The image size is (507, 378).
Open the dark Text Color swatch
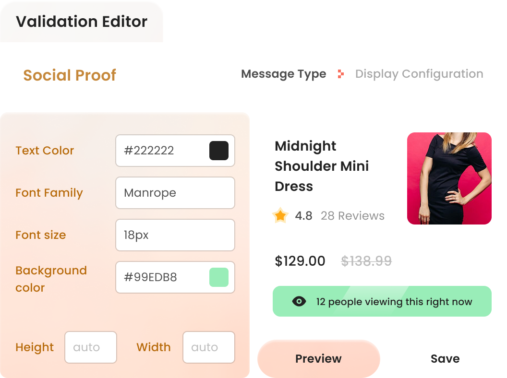point(219,151)
